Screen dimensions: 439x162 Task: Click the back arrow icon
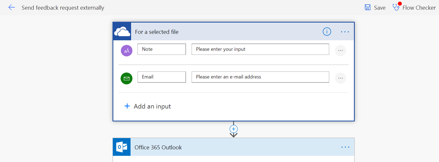(12, 8)
